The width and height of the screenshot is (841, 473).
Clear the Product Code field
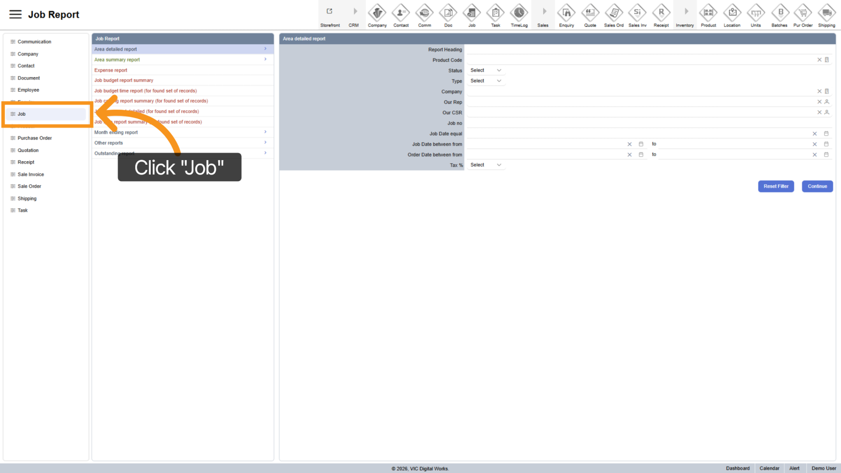point(819,60)
